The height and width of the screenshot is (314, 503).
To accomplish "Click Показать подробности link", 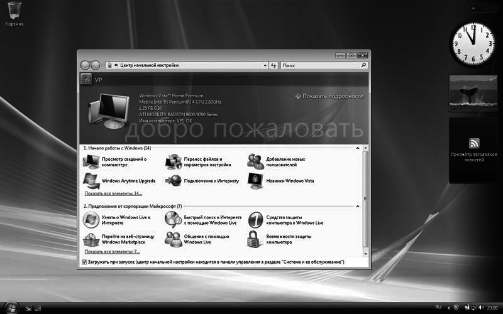I will click(329, 96).
